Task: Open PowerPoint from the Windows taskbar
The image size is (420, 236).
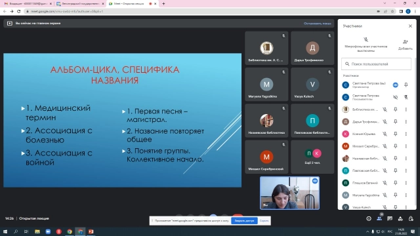Action: [91, 231]
